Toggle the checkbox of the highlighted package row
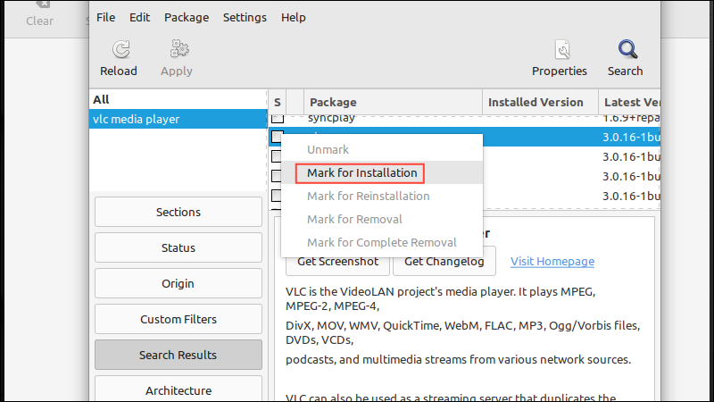This screenshot has width=714, height=402. click(277, 137)
